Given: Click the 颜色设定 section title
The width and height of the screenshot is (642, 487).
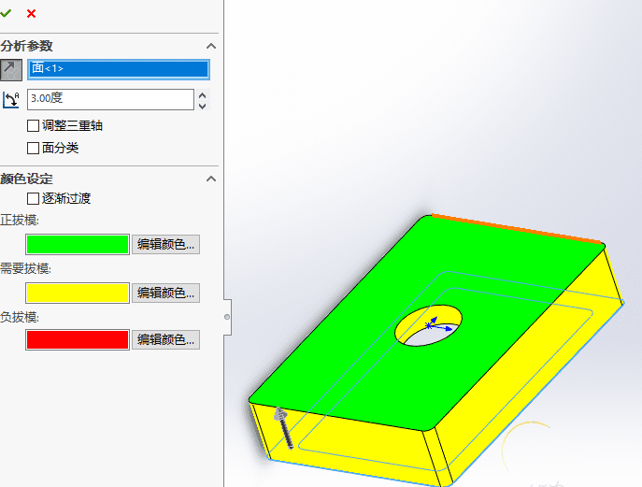Looking at the screenshot, I should tap(26, 179).
